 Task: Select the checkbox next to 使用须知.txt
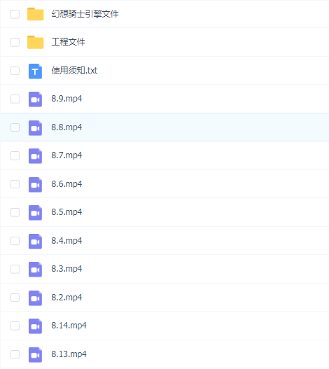(x=15, y=71)
